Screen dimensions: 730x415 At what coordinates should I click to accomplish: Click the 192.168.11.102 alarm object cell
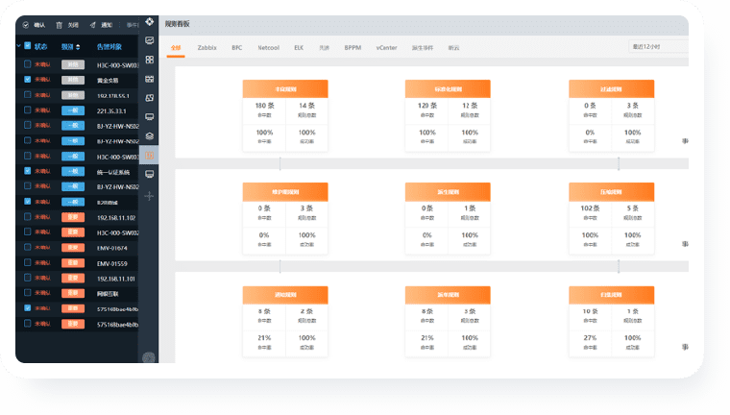(x=116, y=217)
